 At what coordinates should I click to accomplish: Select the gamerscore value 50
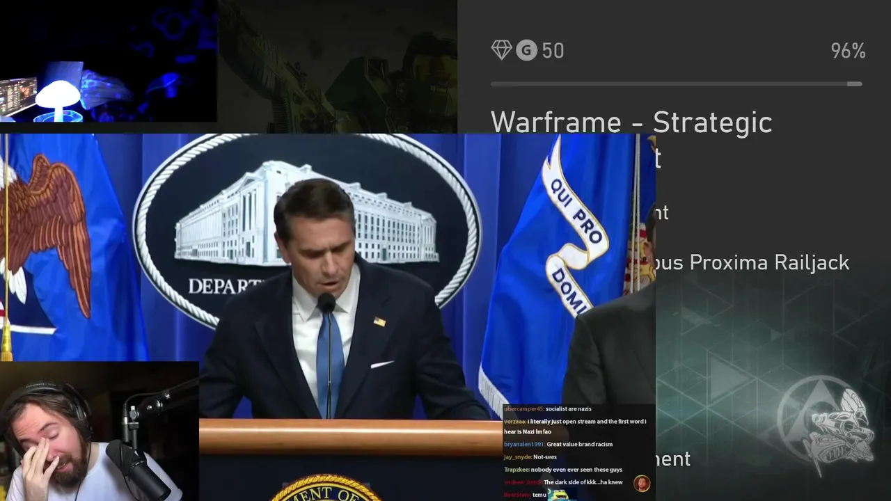point(553,51)
